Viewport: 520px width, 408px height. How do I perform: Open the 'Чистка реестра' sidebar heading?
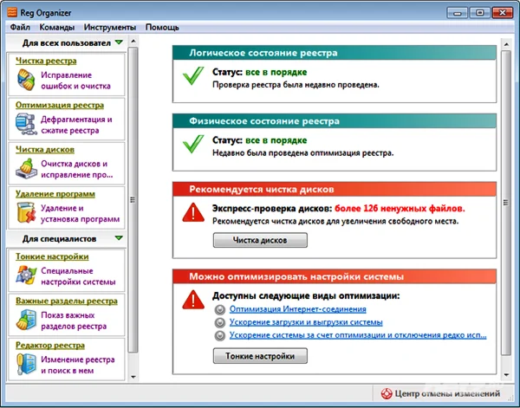pyautogui.click(x=46, y=61)
